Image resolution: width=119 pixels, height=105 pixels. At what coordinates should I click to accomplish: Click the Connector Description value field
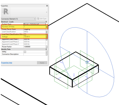(x=35, y=54)
